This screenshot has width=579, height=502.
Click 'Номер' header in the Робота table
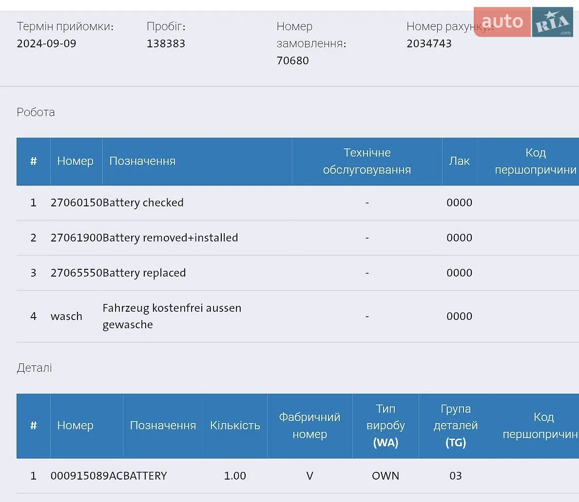76,161
